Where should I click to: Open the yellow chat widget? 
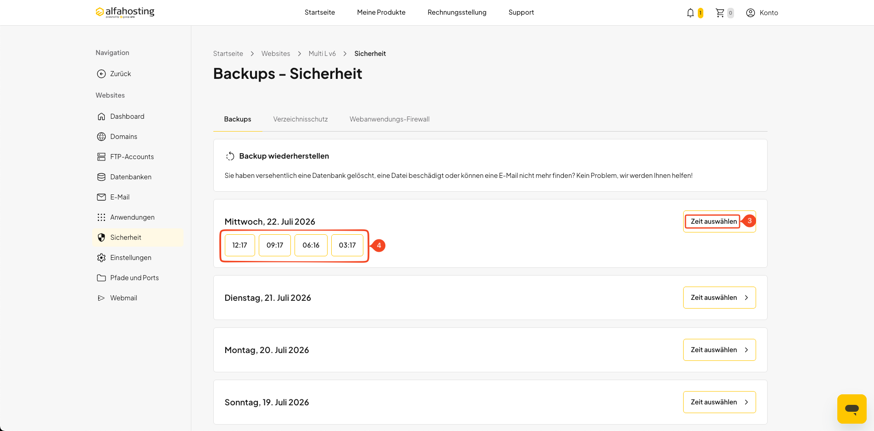click(x=852, y=409)
